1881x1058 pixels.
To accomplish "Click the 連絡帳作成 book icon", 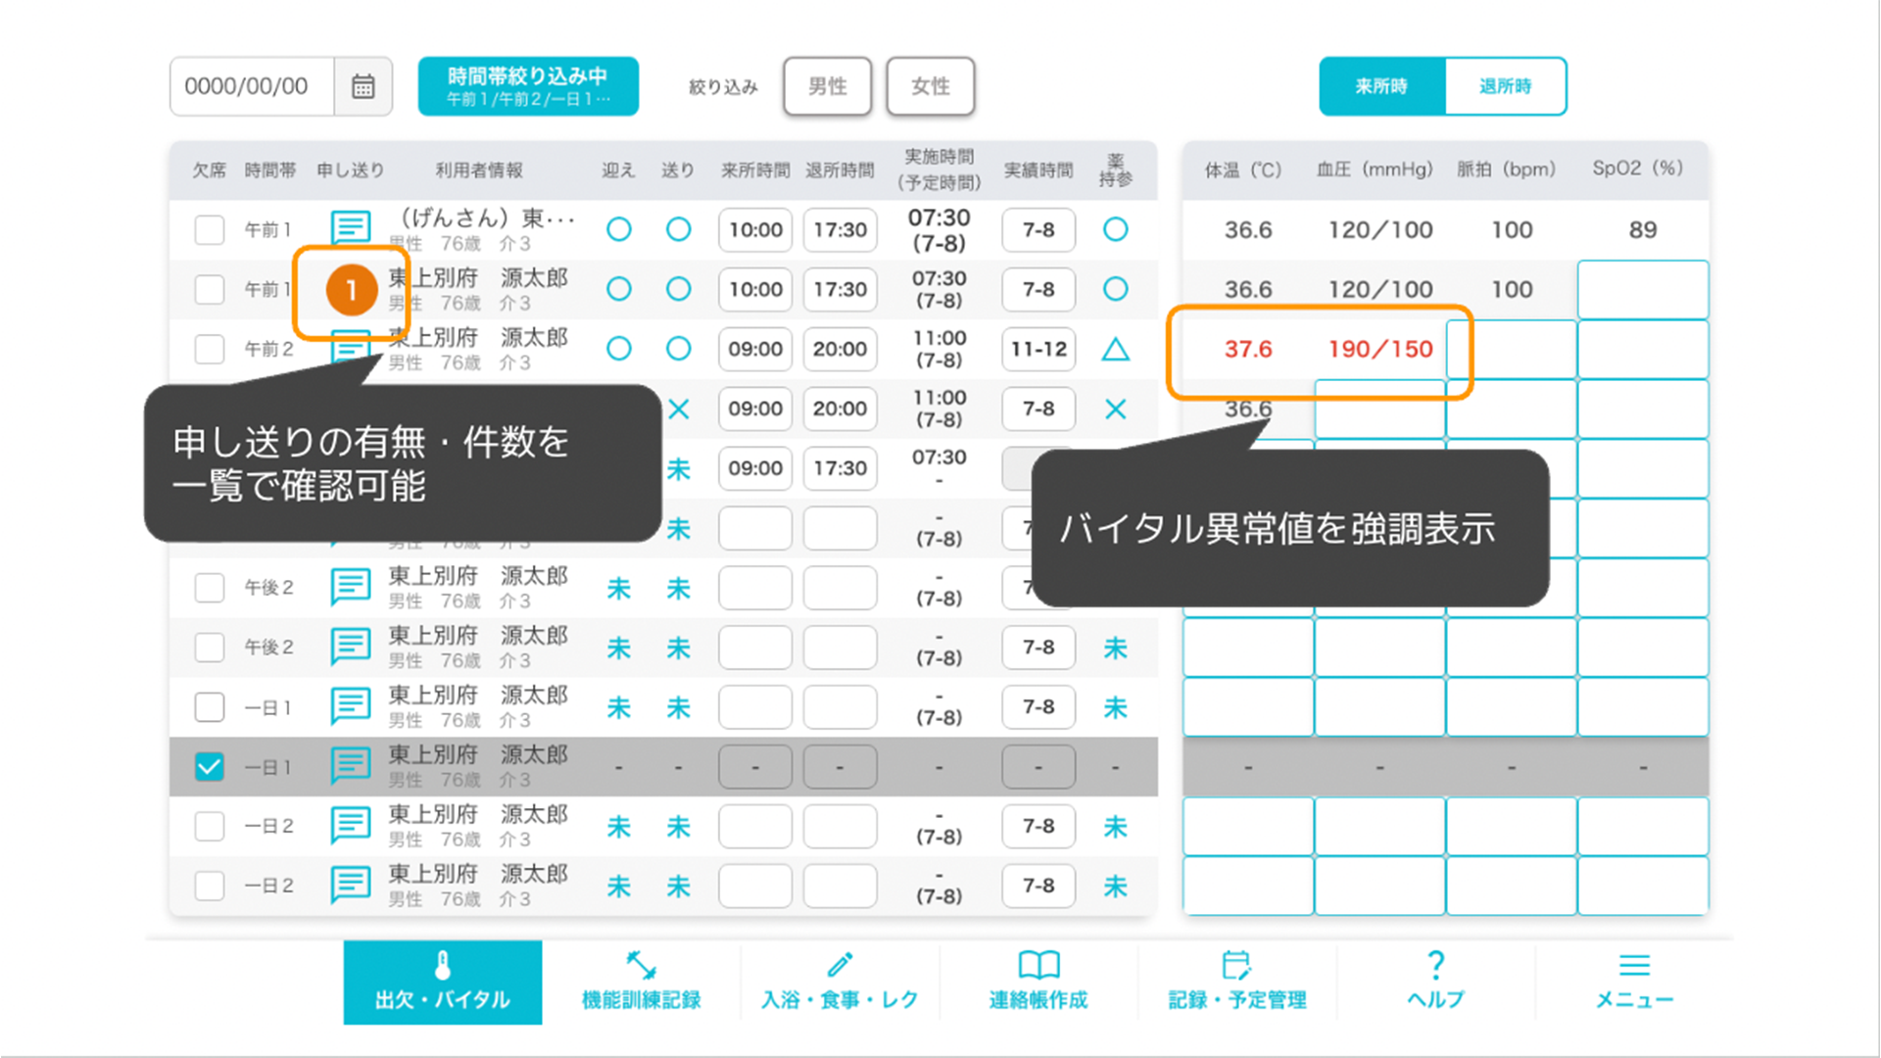I will click(1038, 966).
